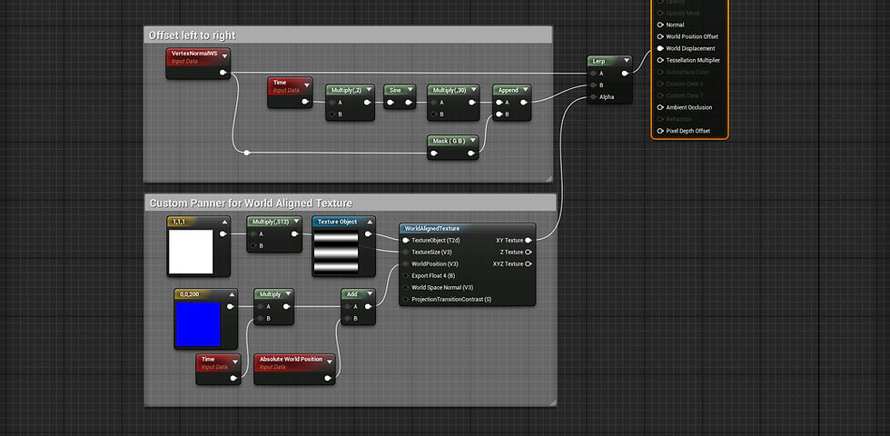Click the TextureObject (T2d) input pin
The height and width of the screenshot is (436, 890).
(406, 240)
